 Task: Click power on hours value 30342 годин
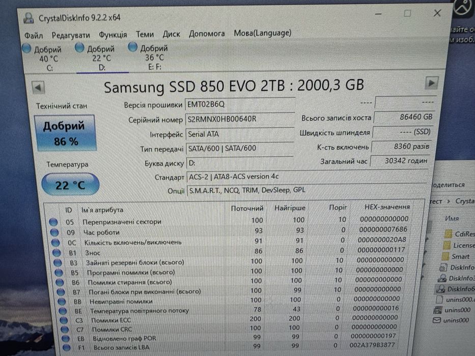pos(400,161)
